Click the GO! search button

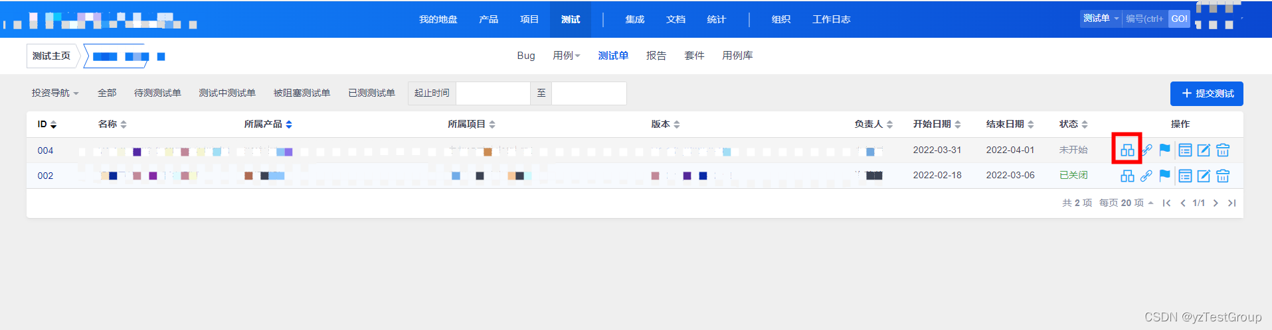point(1179,19)
